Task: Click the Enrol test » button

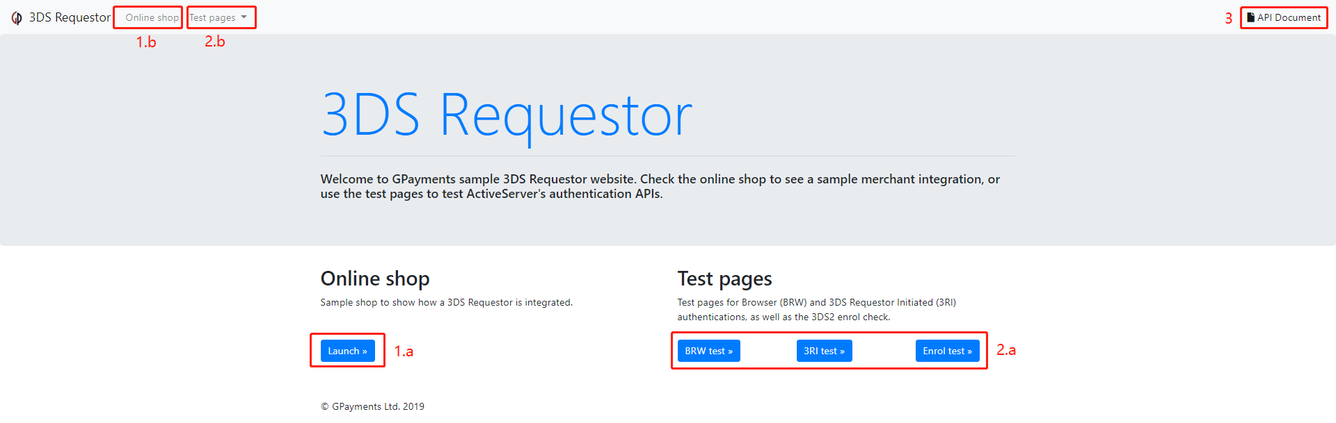Action: 947,351
